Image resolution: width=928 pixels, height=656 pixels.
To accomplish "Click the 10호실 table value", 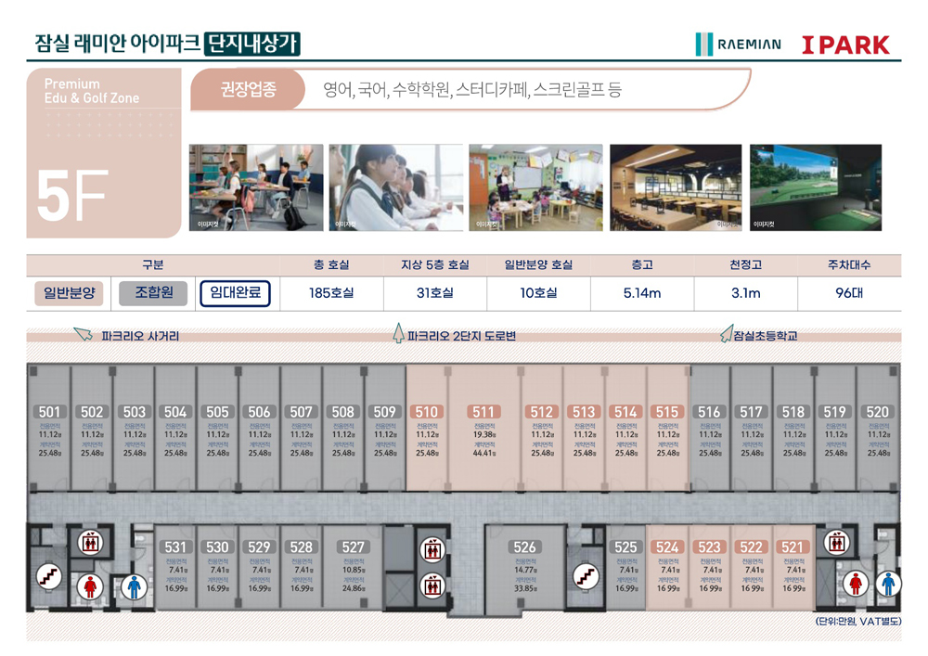I will pos(538,293).
